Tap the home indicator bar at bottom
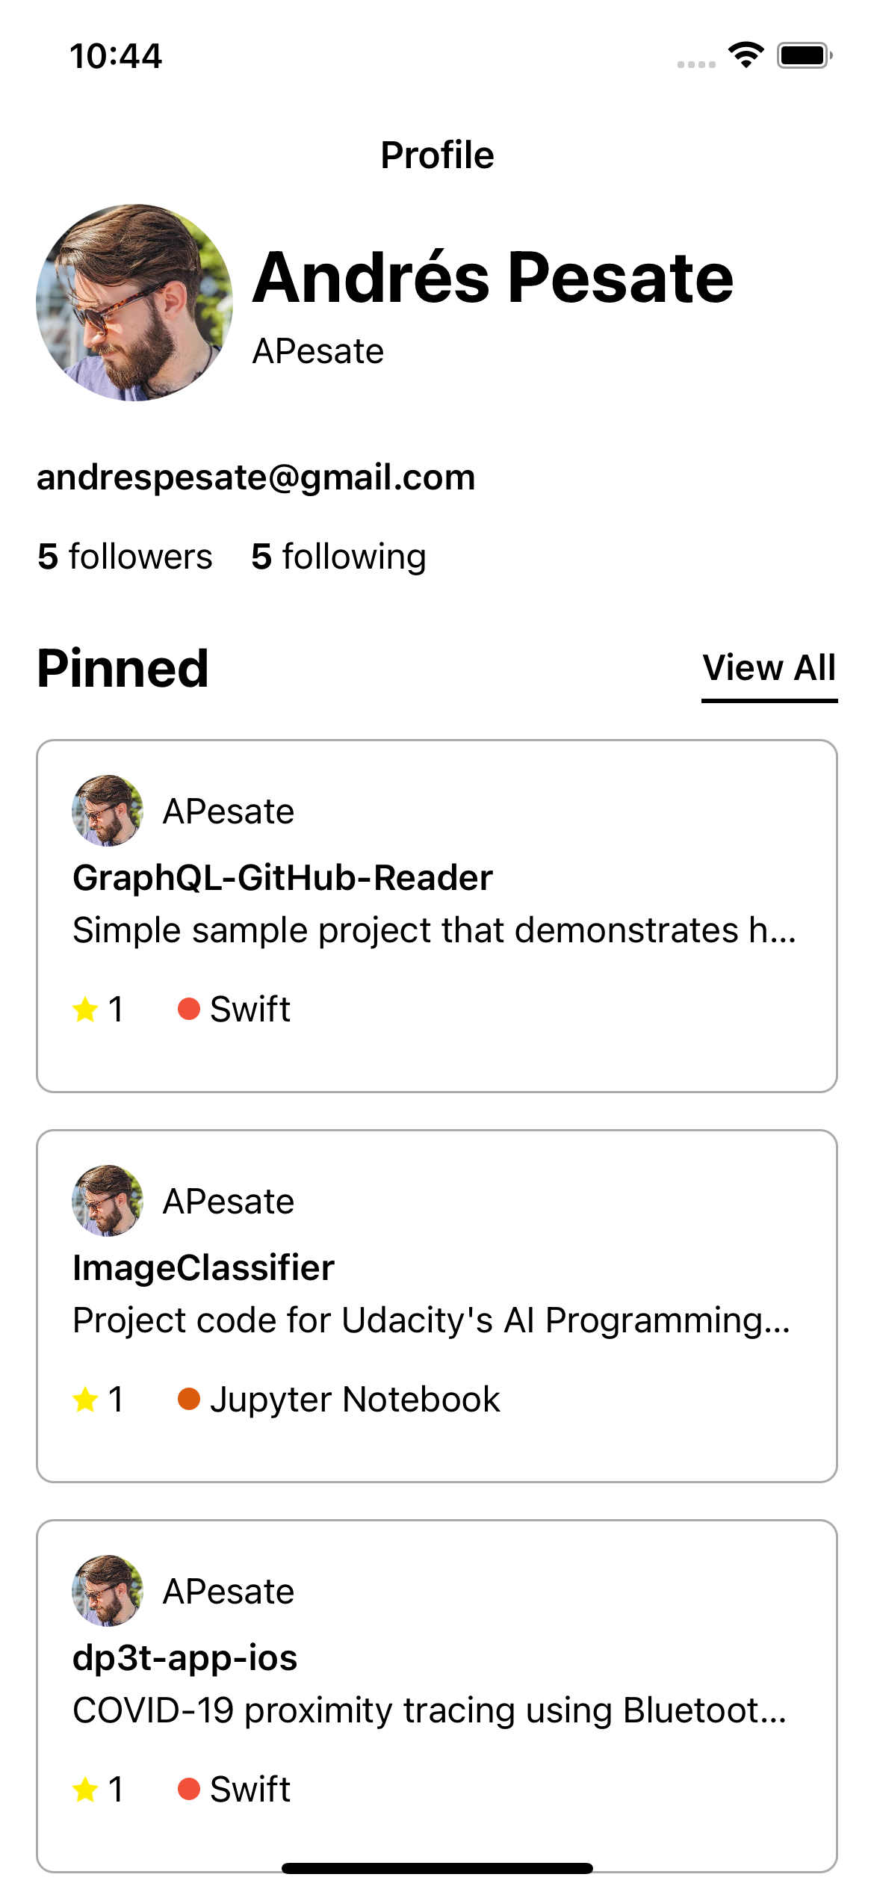The width and height of the screenshot is (874, 1892). pyautogui.click(x=437, y=1868)
